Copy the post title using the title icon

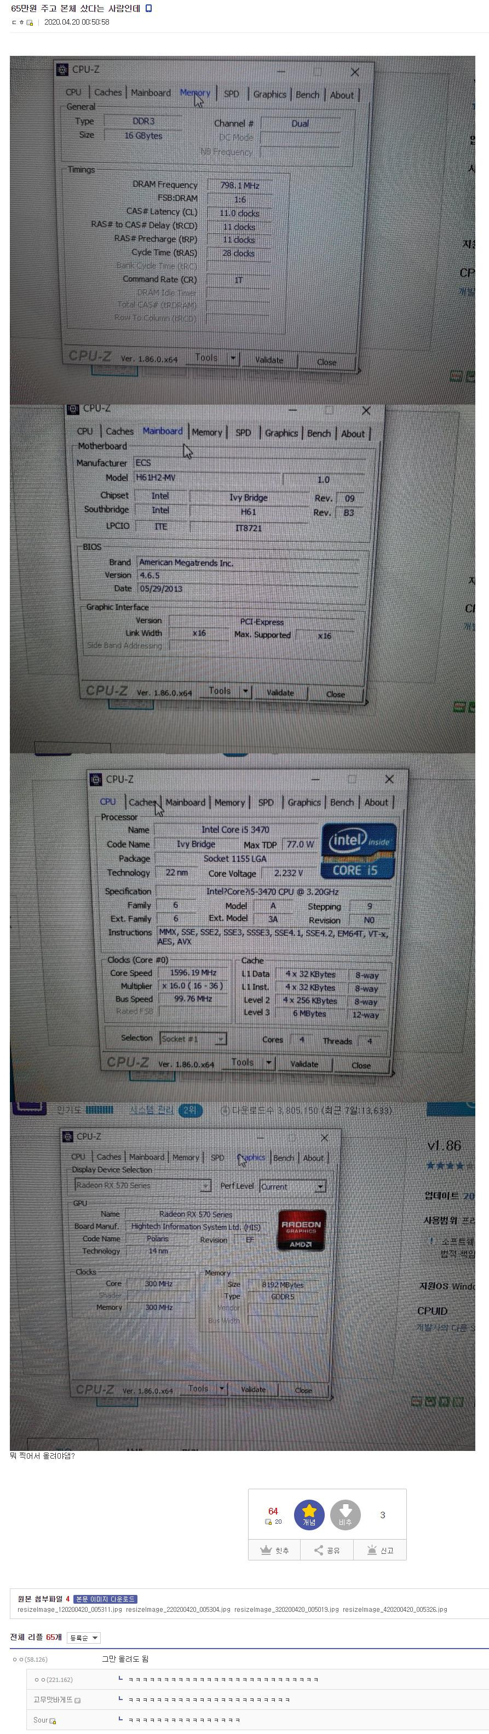[x=149, y=8]
